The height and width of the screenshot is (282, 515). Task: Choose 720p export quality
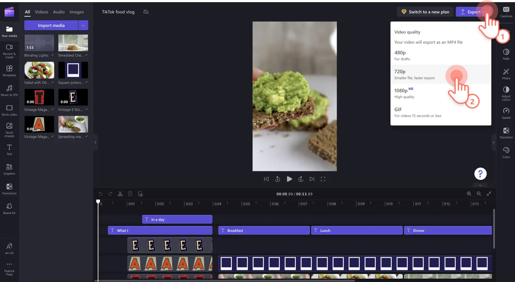(441, 74)
